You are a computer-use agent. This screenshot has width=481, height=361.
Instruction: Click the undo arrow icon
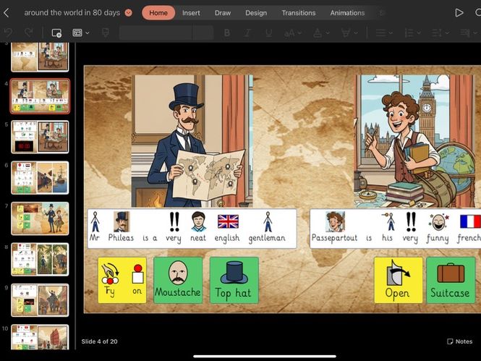(x=9, y=33)
